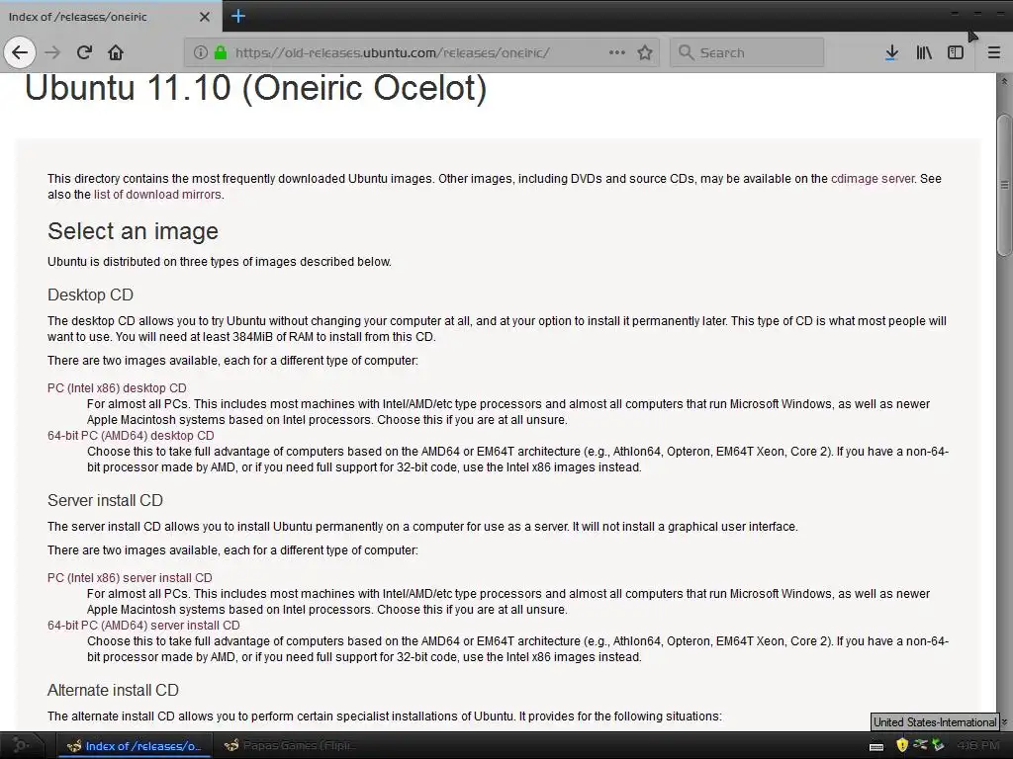Open a new tab with the plus button
This screenshot has height=759, width=1013.
238,16
